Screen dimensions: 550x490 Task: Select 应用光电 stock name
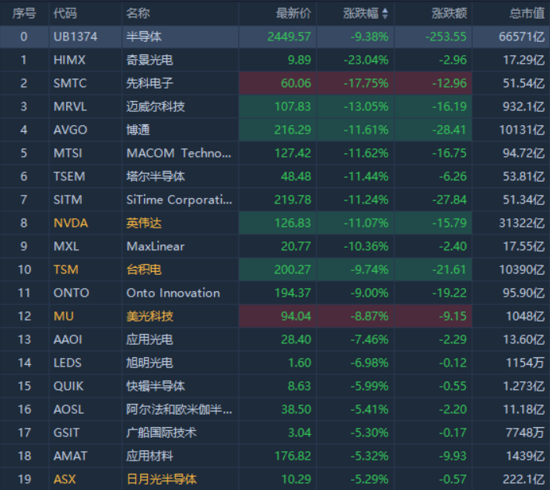tap(149, 339)
